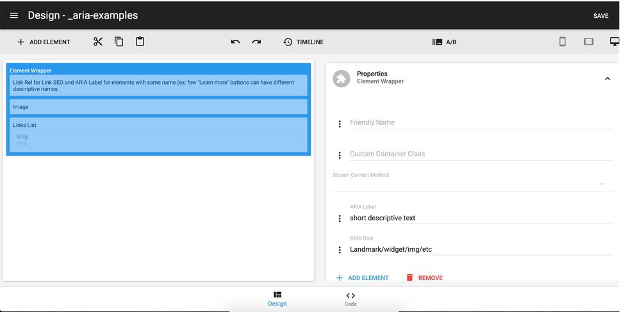This screenshot has height=312, width=628.
Task: Switch to desktop monitor preview
Action: tap(615, 42)
